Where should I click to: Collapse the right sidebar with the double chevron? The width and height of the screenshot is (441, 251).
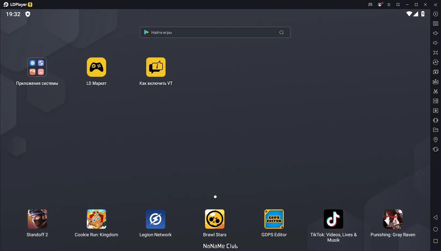pos(436,5)
